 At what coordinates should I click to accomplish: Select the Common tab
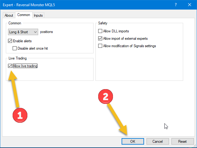click(x=24, y=15)
